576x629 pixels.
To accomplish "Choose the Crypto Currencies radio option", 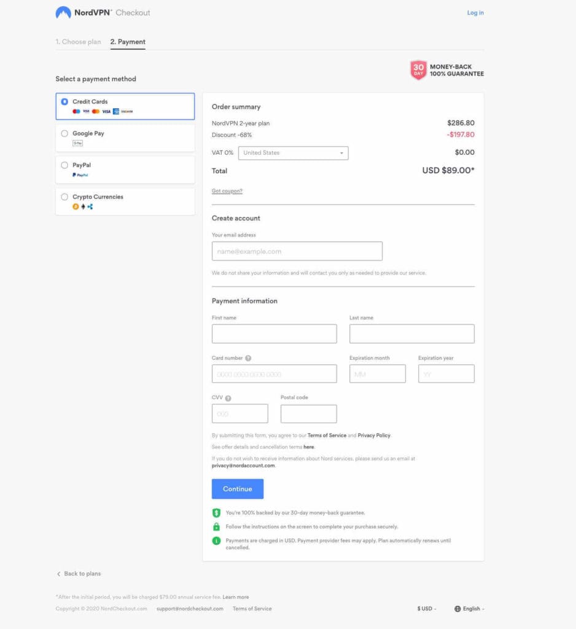I will 64,197.
